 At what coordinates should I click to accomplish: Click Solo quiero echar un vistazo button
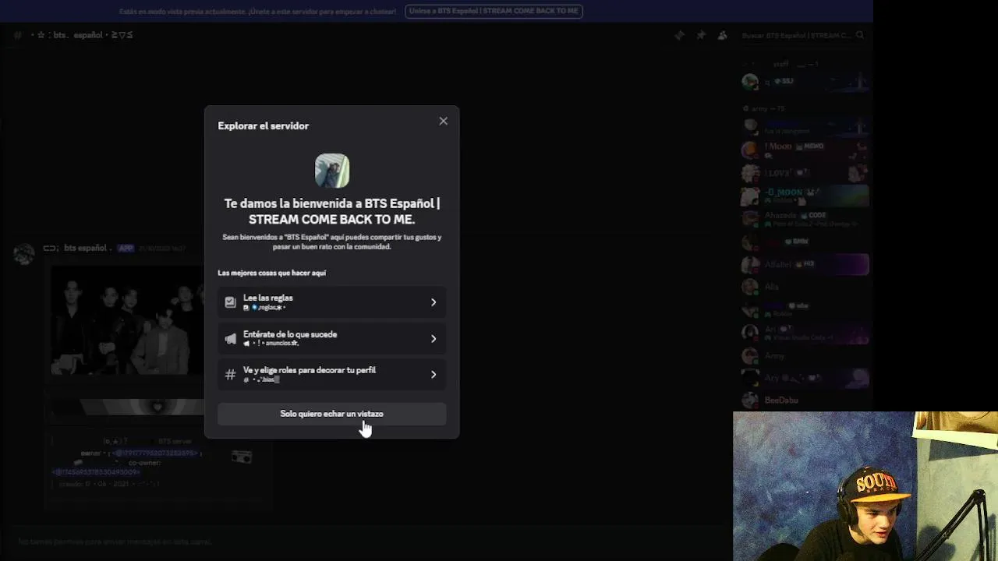pos(332,414)
